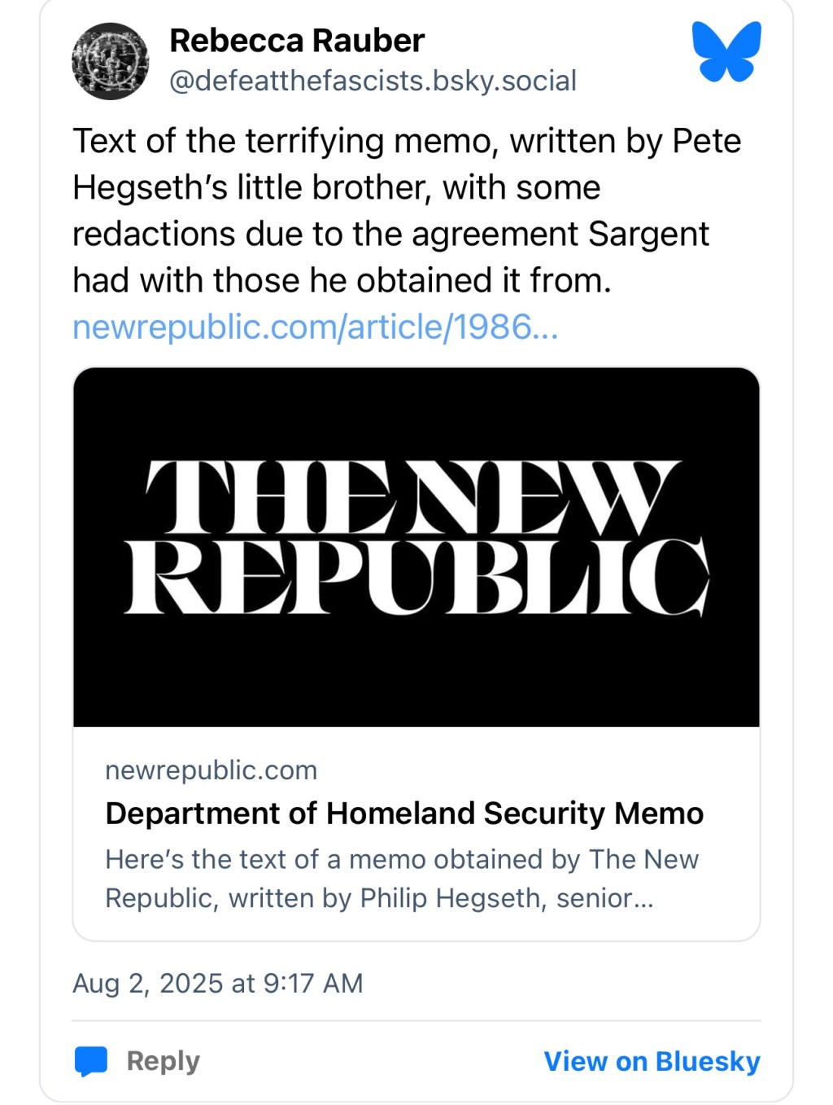Click View on Bluesky
Viewport: 833px width, 1105px height.
tap(652, 1061)
